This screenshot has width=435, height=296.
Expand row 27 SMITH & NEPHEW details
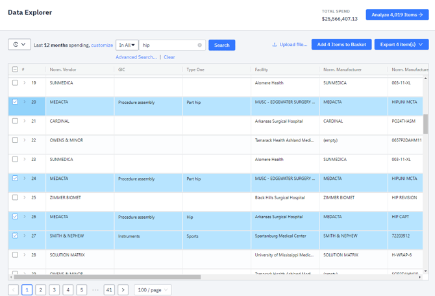25,236
